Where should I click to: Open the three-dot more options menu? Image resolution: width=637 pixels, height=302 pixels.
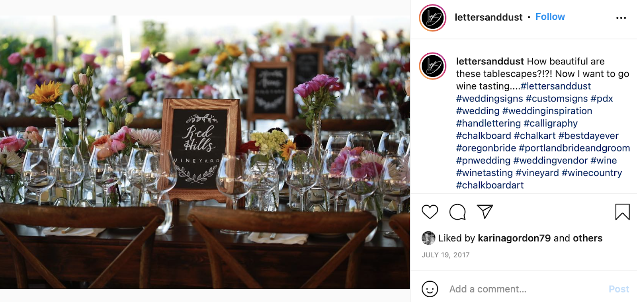click(x=621, y=18)
